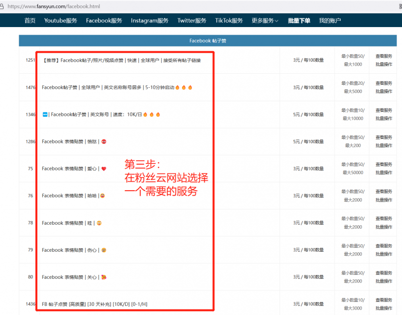Click 批量操作 in the 哈哈 reaction row
Screen dimensions: 402x315
(384, 200)
